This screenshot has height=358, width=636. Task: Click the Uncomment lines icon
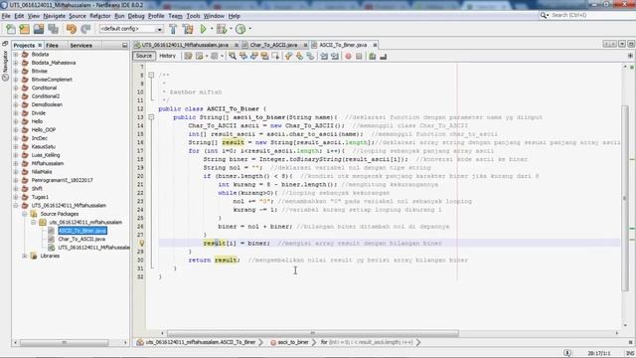pos(384,56)
